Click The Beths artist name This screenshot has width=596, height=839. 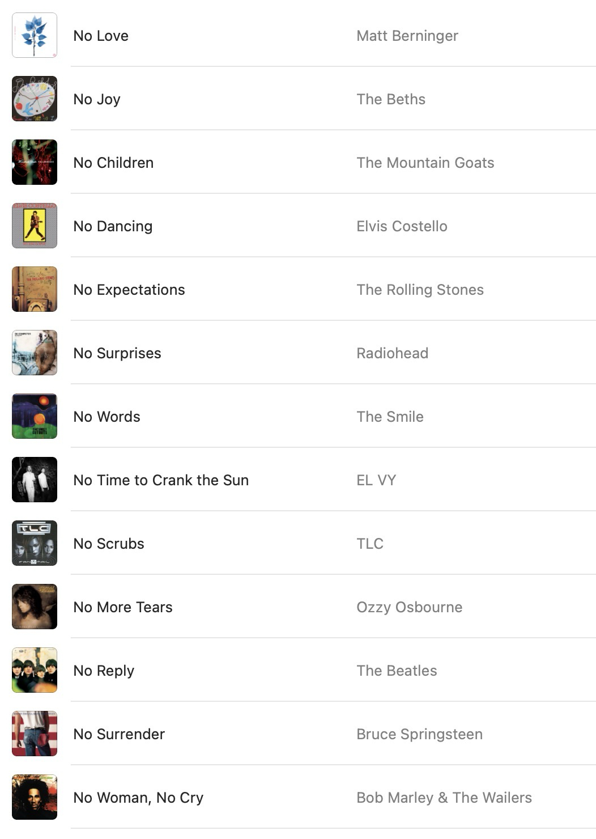391,99
